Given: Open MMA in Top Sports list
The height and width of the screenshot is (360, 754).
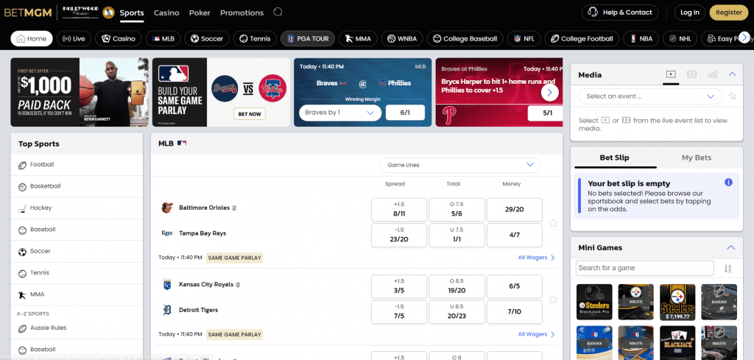Looking at the screenshot, I should tap(77, 294).
